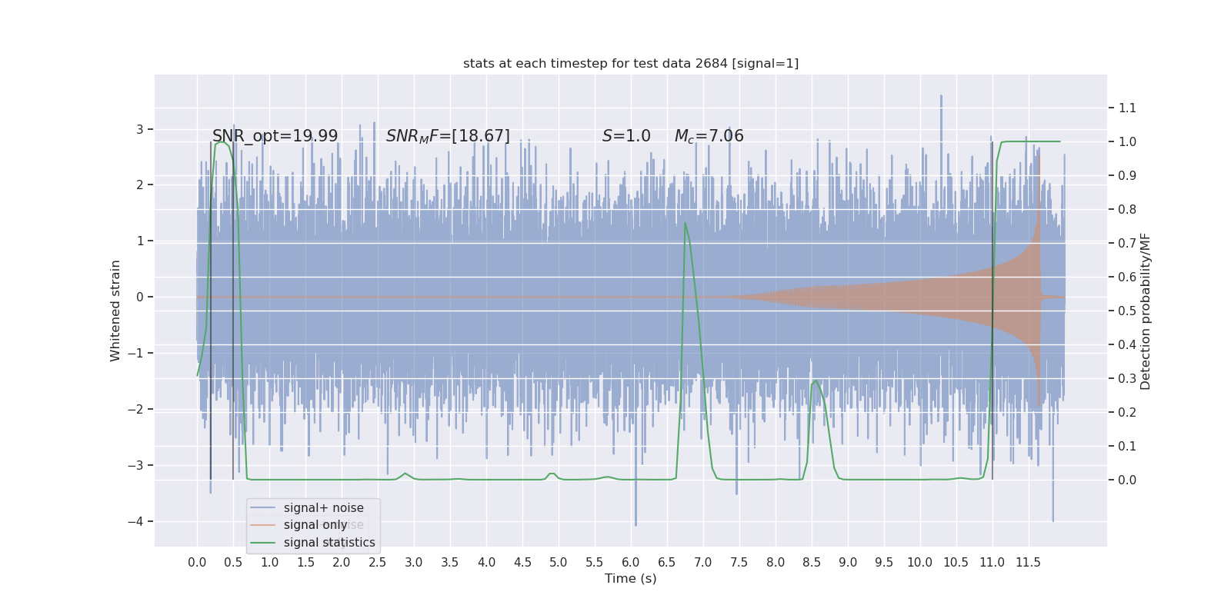Click the x-axis tick label 2.5
This screenshot has height=615, width=1231.
(378, 563)
